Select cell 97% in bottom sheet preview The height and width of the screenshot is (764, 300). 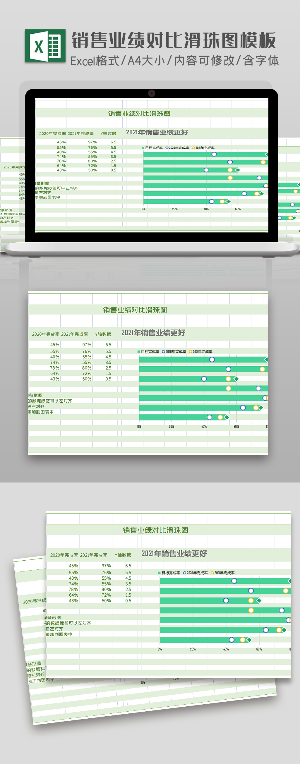[x=106, y=566]
